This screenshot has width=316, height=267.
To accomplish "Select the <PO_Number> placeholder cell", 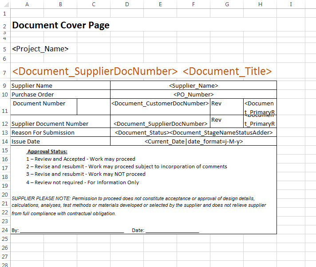I will tap(194, 94).
